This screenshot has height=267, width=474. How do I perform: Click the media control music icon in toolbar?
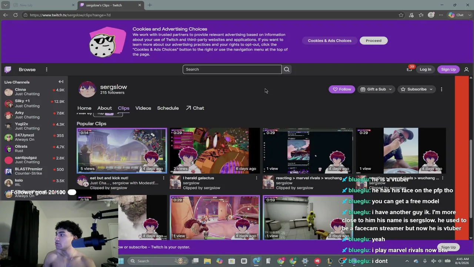coord(411,15)
